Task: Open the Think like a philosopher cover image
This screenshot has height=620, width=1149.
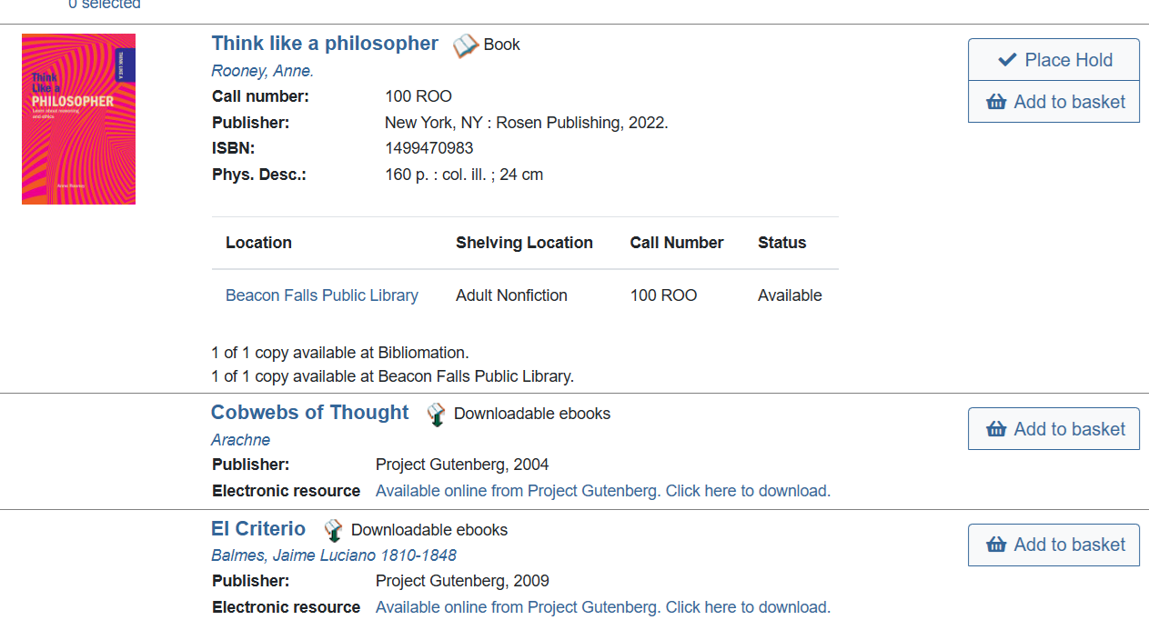Action: (78, 119)
